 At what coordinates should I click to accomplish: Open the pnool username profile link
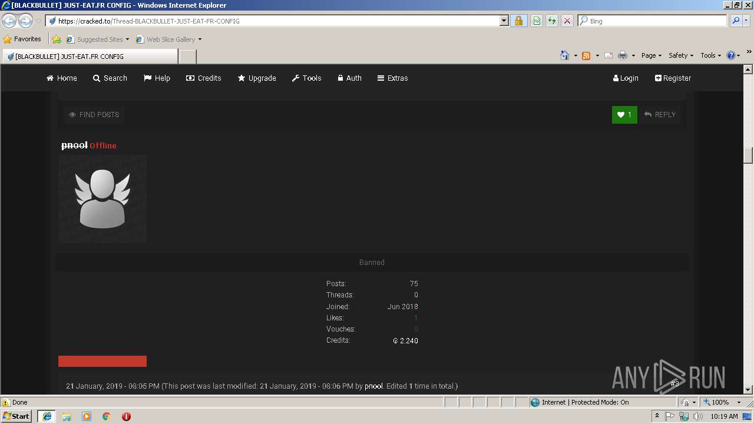(74, 145)
